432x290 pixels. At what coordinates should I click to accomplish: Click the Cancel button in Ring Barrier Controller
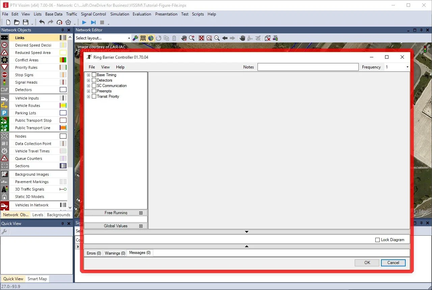[393, 263]
